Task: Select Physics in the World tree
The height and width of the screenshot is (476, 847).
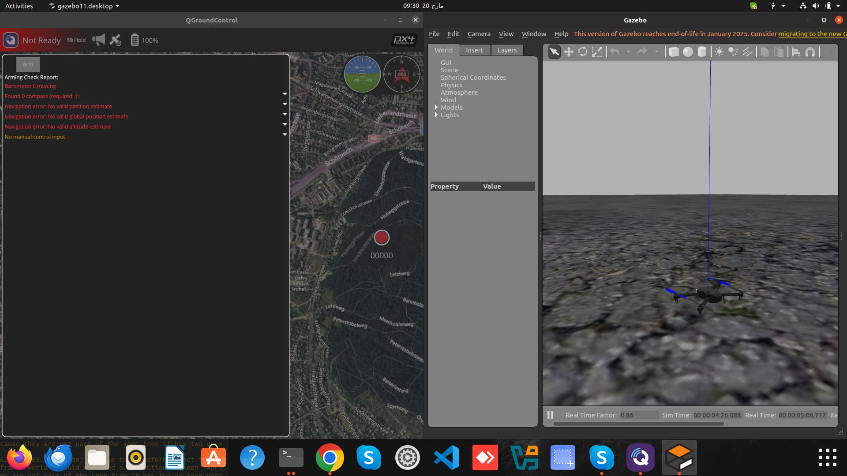Action: [451, 85]
